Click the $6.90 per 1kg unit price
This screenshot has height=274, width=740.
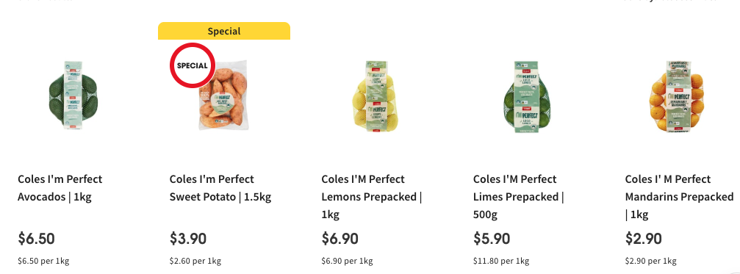coord(348,261)
